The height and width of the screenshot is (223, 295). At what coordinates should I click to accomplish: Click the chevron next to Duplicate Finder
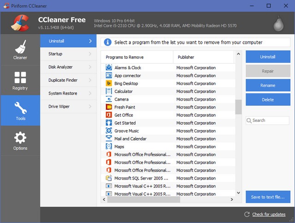click(90, 80)
